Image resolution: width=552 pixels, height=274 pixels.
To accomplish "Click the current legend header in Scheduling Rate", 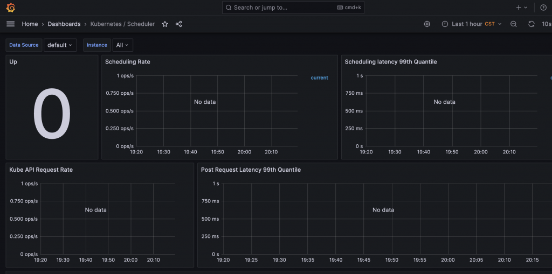I will pos(319,78).
